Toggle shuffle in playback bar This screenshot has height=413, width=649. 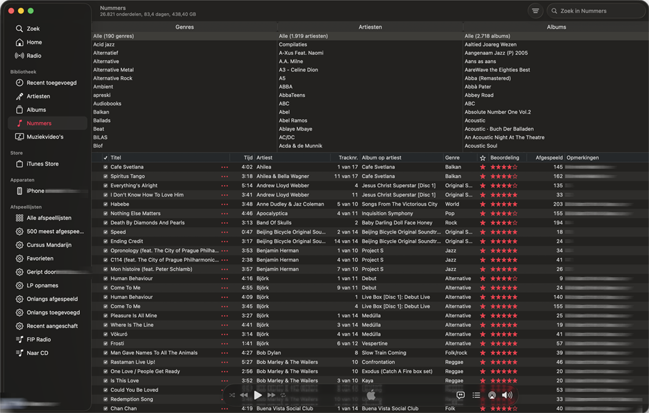coord(232,395)
